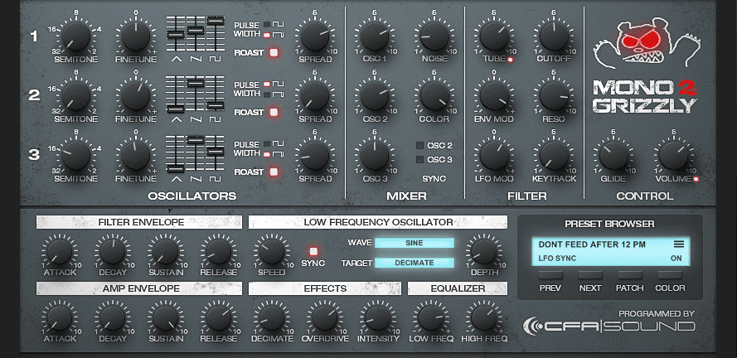Click the red indicator beside VOLUME

[696, 178]
